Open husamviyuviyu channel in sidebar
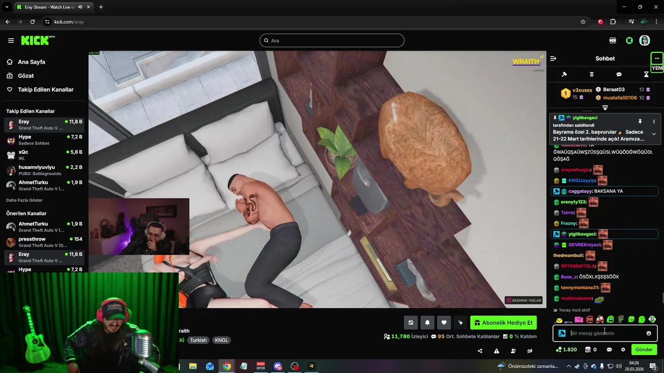 [x=44, y=170]
